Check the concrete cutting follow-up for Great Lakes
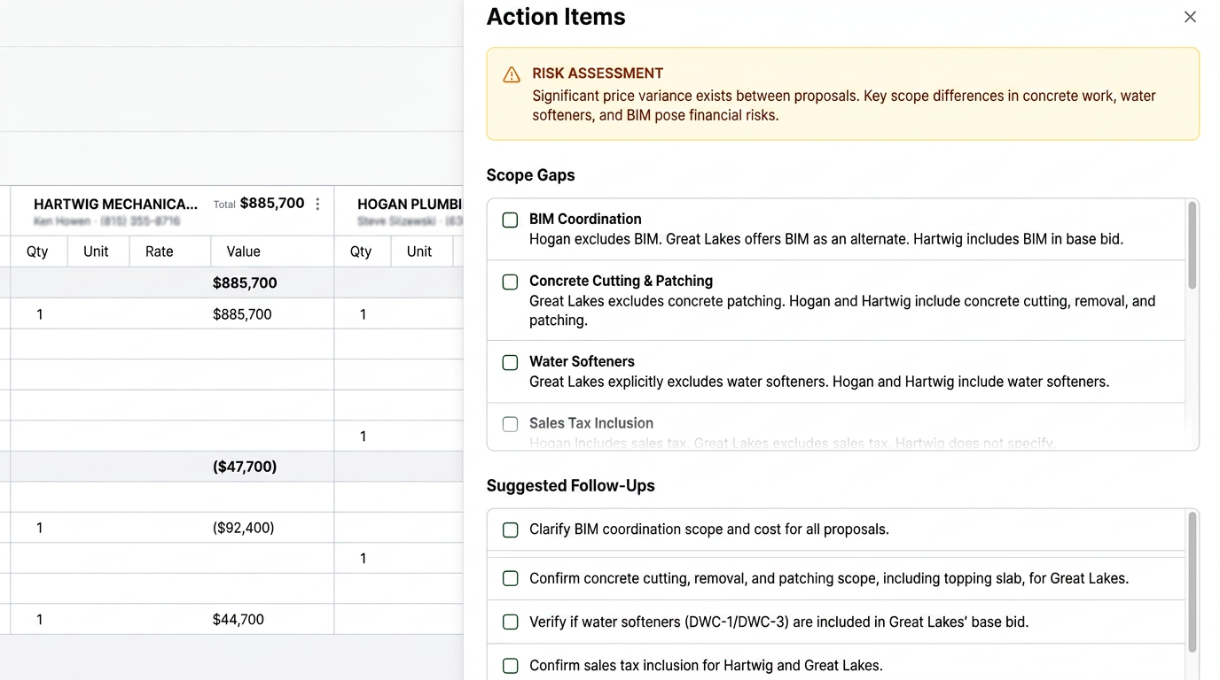This screenshot has height=680, width=1220. pyautogui.click(x=510, y=578)
